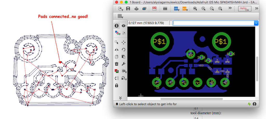The height and width of the screenshot is (119, 266).
Task: Choose the Group selection tool
Action: pyautogui.click(x=117, y=42)
